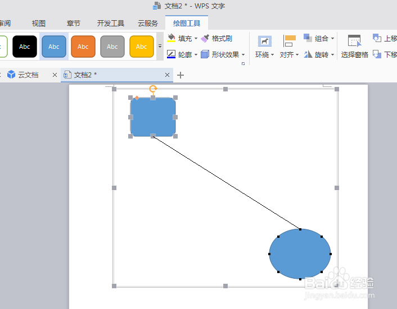Viewport: 397px width, 309px height.
Task: Open the Rotate (旋转) dropdown arrow
Action: [332, 54]
